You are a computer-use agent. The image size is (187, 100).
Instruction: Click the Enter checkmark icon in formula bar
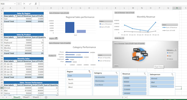pos(30,4)
